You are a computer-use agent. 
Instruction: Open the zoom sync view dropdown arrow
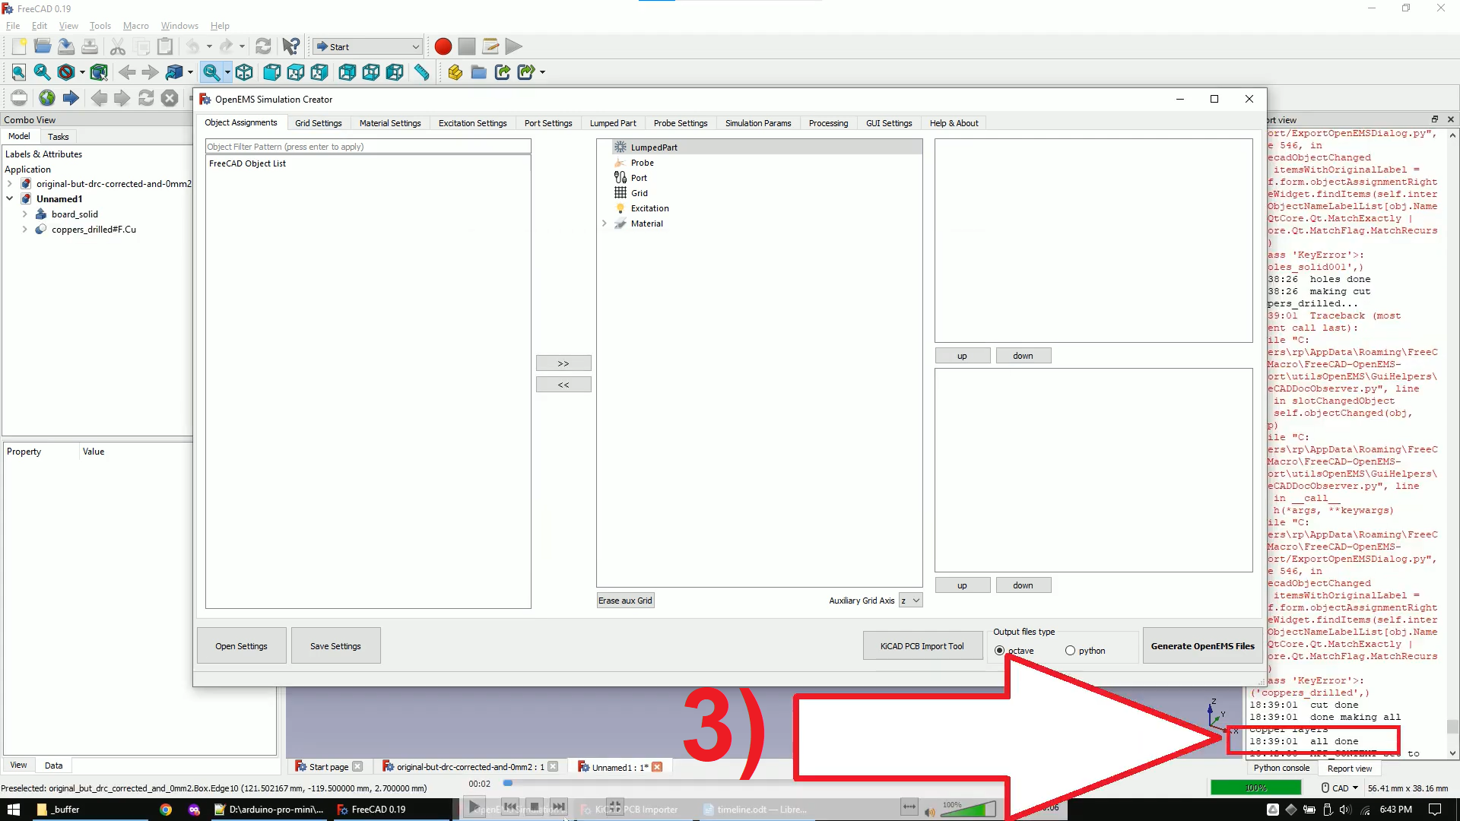point(227,72)
